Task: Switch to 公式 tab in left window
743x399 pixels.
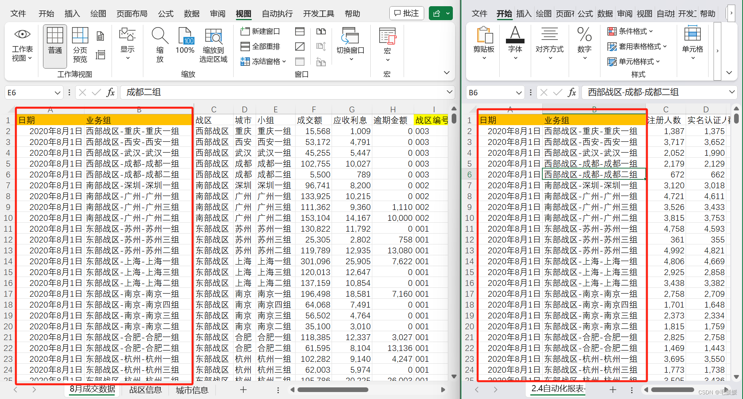Action: 165,14
